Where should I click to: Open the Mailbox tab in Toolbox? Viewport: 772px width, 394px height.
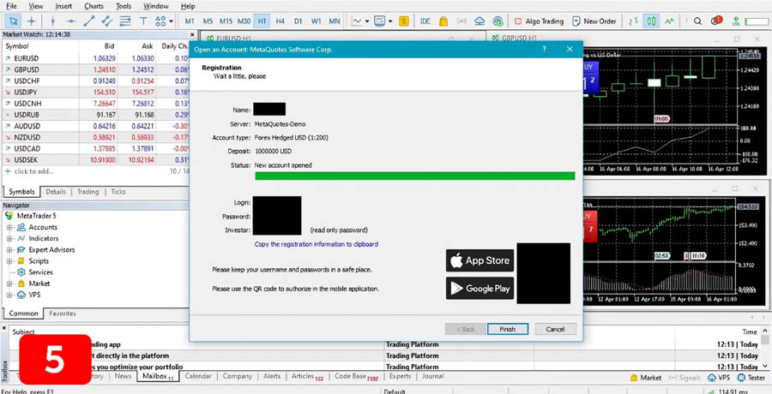pyautogui.click(x=156, y=376)
